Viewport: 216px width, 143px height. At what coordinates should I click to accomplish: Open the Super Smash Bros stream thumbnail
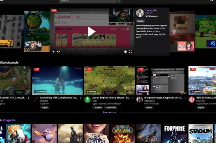202,81
